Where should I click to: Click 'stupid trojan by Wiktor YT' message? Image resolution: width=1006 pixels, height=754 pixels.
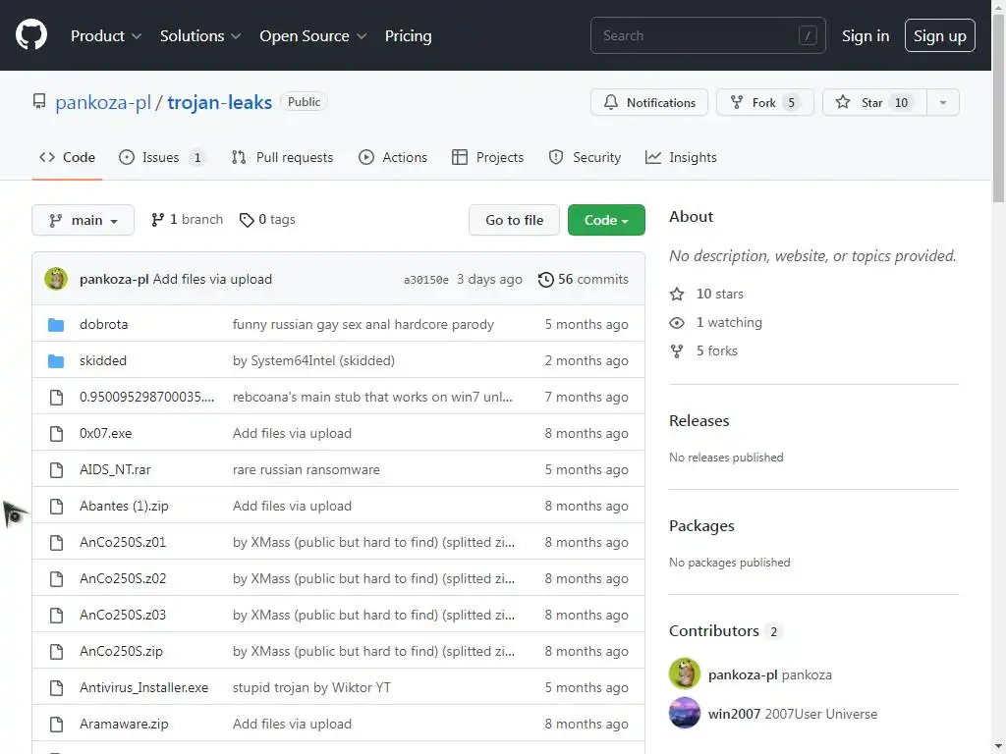[311, 688]
